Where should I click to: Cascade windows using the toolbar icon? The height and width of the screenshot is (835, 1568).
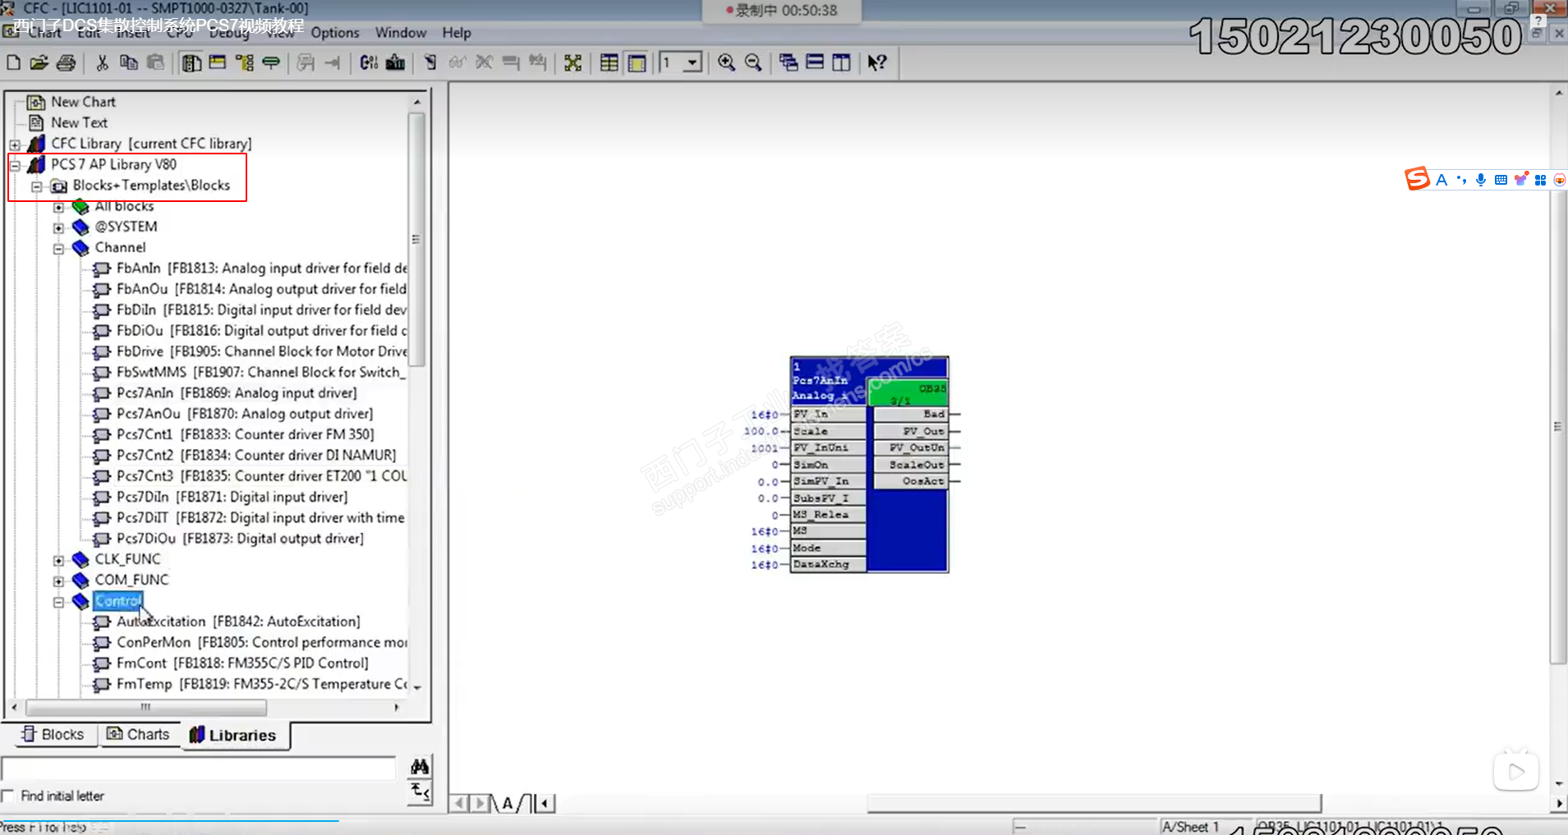(x=789, y=62)
